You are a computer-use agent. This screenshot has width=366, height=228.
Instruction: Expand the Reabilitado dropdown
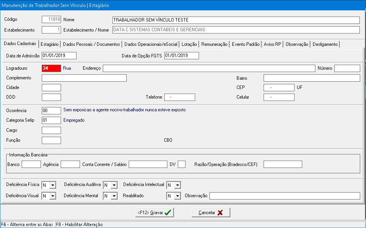[x=178, y=196]
